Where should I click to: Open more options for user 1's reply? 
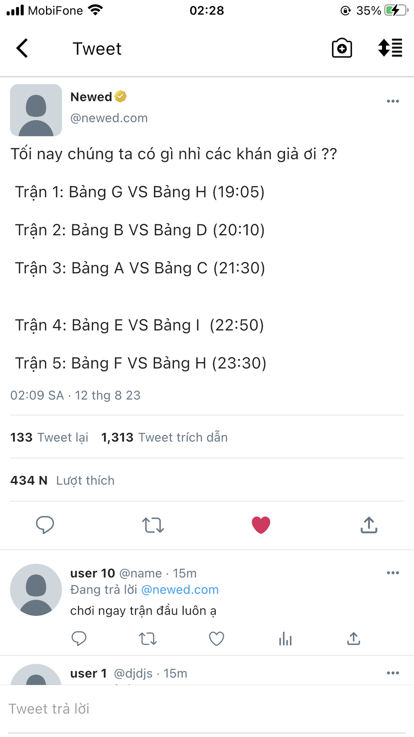click(x=393, y=673)
